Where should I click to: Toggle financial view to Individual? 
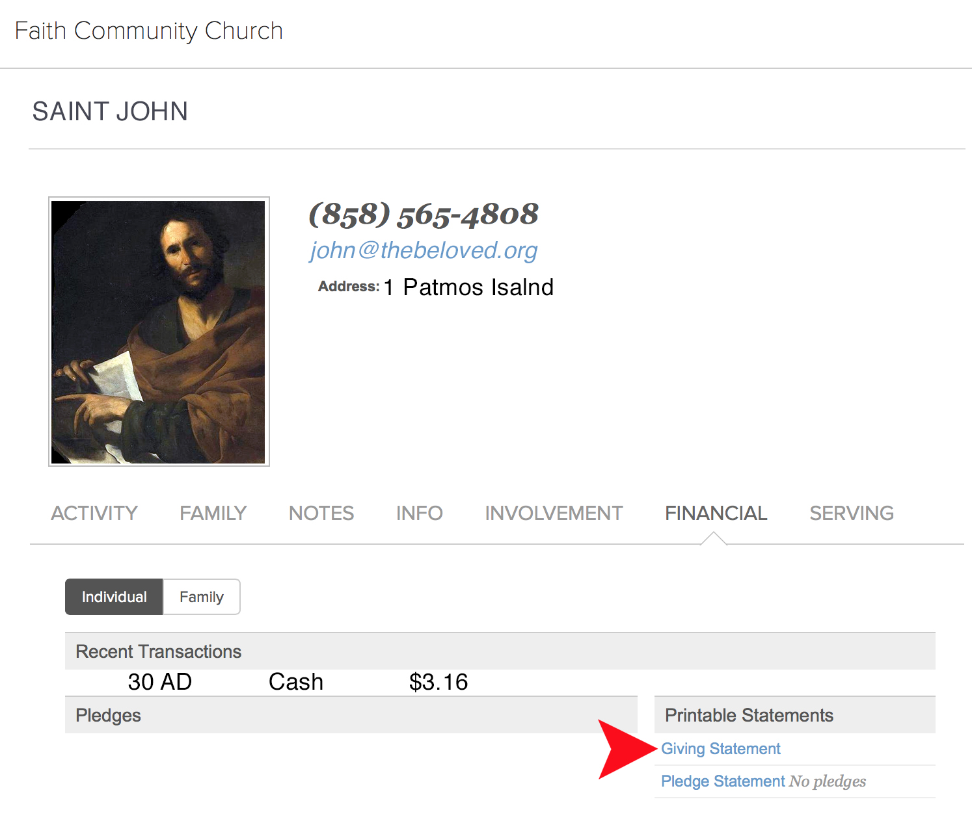(x=114, y=597)
